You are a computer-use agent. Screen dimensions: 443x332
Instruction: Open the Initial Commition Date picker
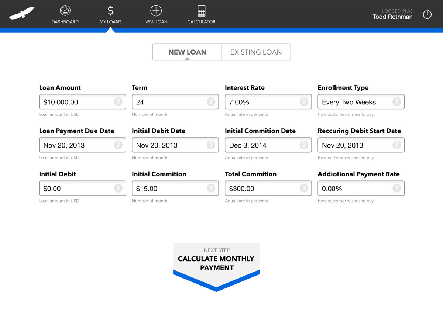pos(261,145)
